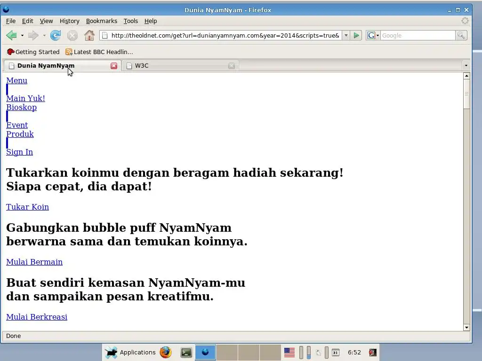Open the forward history dropdown arrow

pyautogui.click(x=44, y=36)
